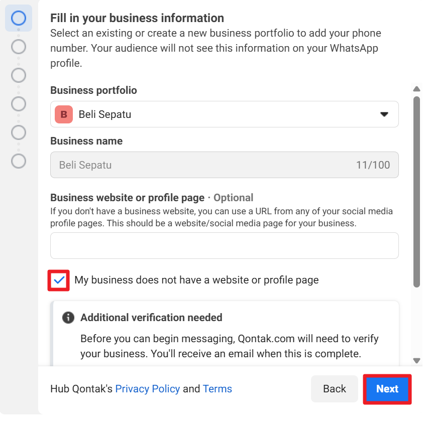Click the red B Beli Sepatu portfolio avatar
Image resolution: width=427 pixels, height=437 pixels.
click(64, 114)
